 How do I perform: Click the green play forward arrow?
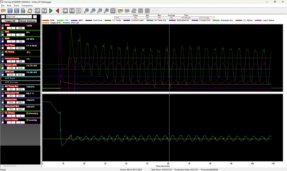51,11
